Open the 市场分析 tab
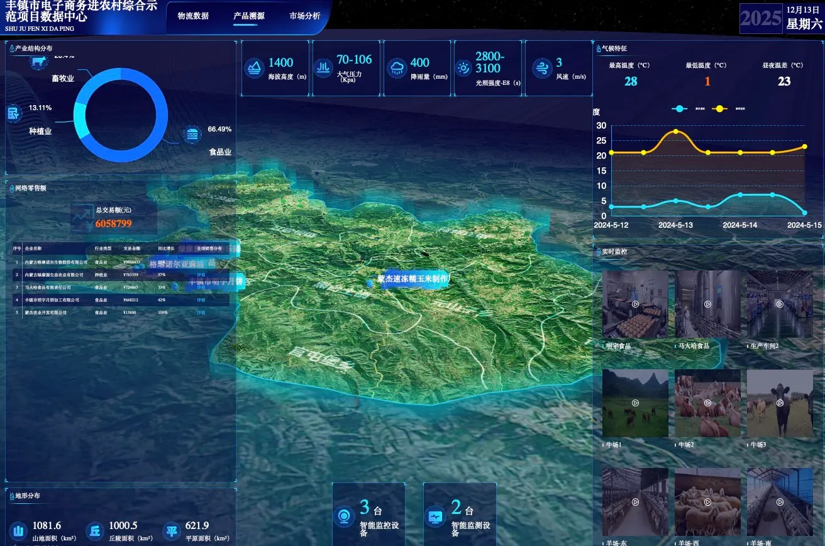 [x=304, y=16]
